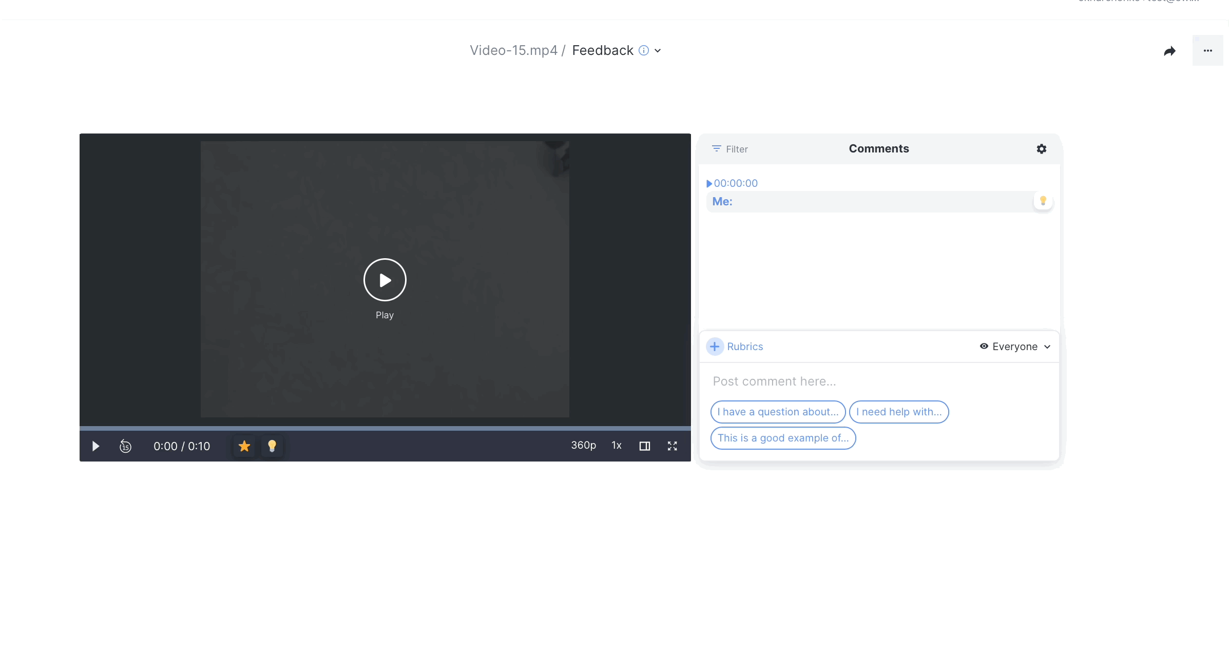Toggle side-by-side theater layout icon
The width and height of the screenshot is (1229, 653).
click(644, 446)
